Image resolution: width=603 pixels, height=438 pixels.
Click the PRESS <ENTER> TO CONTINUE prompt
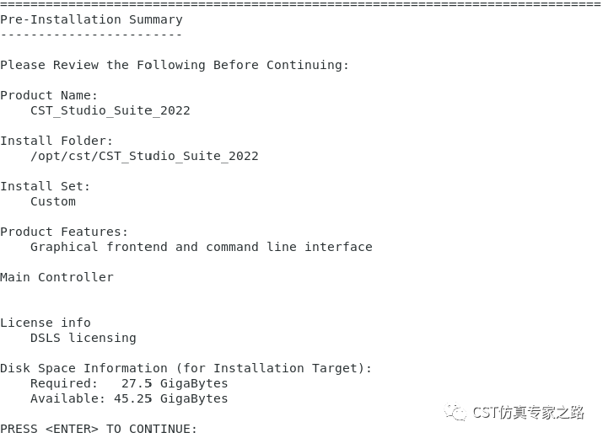click(99, 429)
